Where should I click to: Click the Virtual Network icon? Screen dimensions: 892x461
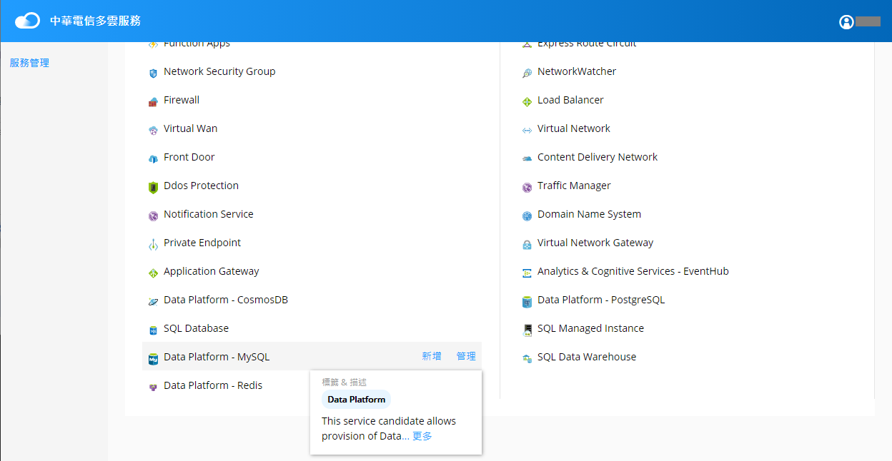point(527,130)
